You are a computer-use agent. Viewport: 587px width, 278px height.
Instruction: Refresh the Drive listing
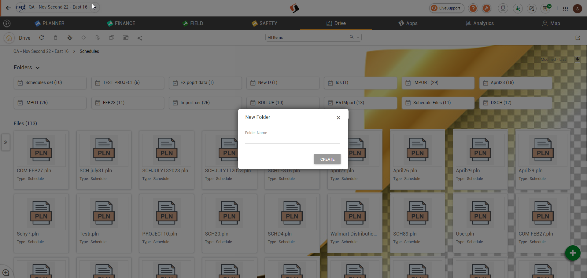pyautogui.click(x=42, y=38)
